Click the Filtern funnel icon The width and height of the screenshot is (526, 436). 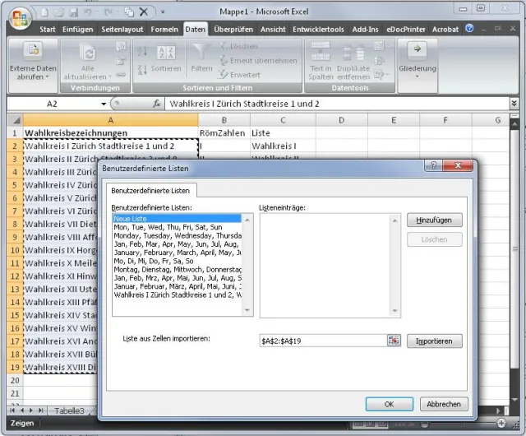coord(201,51)
